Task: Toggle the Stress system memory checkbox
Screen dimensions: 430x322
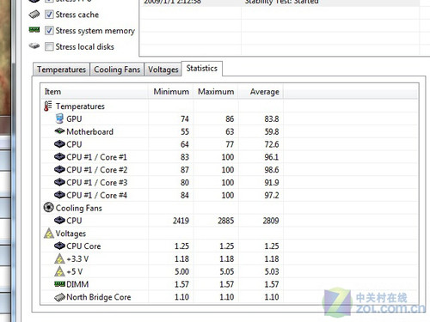Action: pos(49,30)
